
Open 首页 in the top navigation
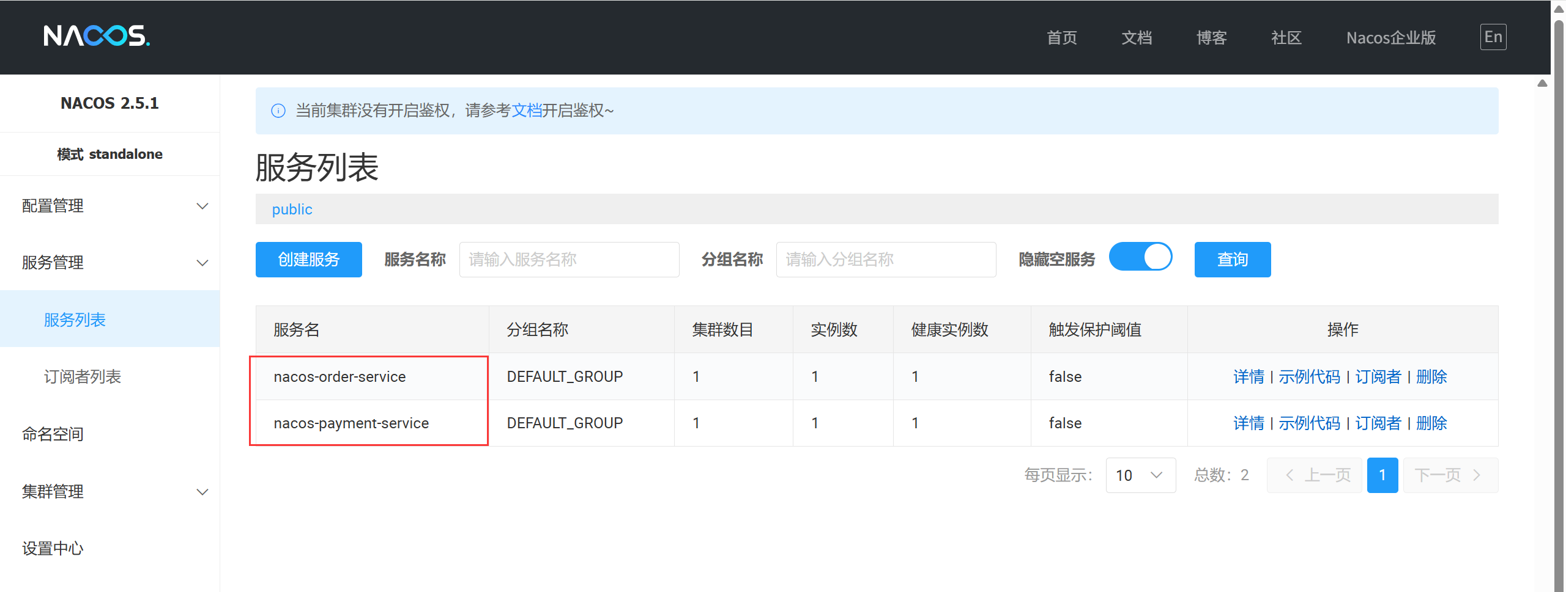click(x=1061, y=38)
